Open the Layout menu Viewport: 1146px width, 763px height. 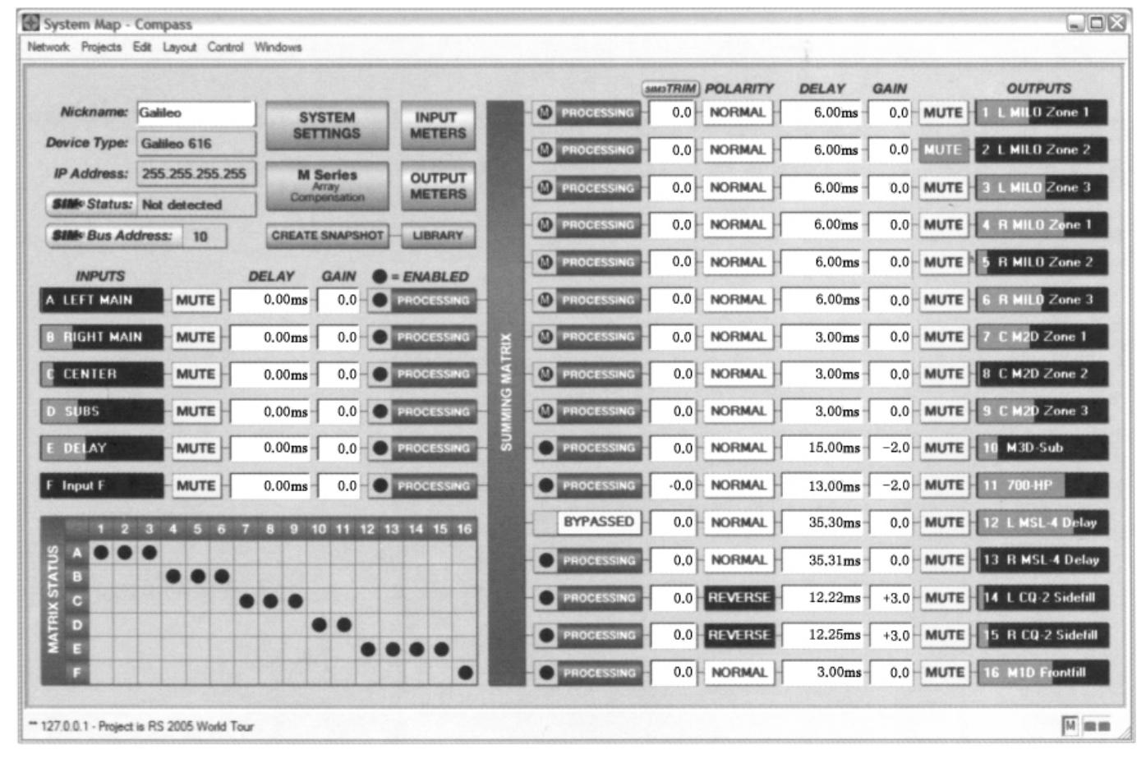tap(179, 47)
